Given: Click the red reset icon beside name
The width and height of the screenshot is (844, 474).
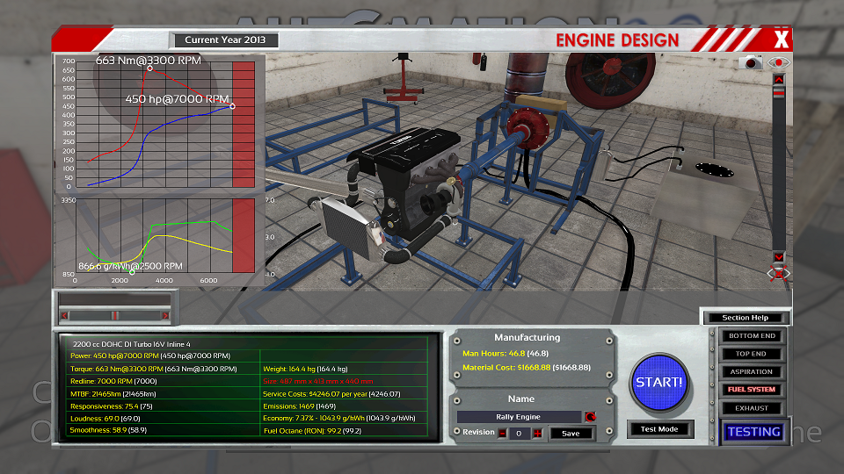Looking at the screenshot, I should click(591, 417).
